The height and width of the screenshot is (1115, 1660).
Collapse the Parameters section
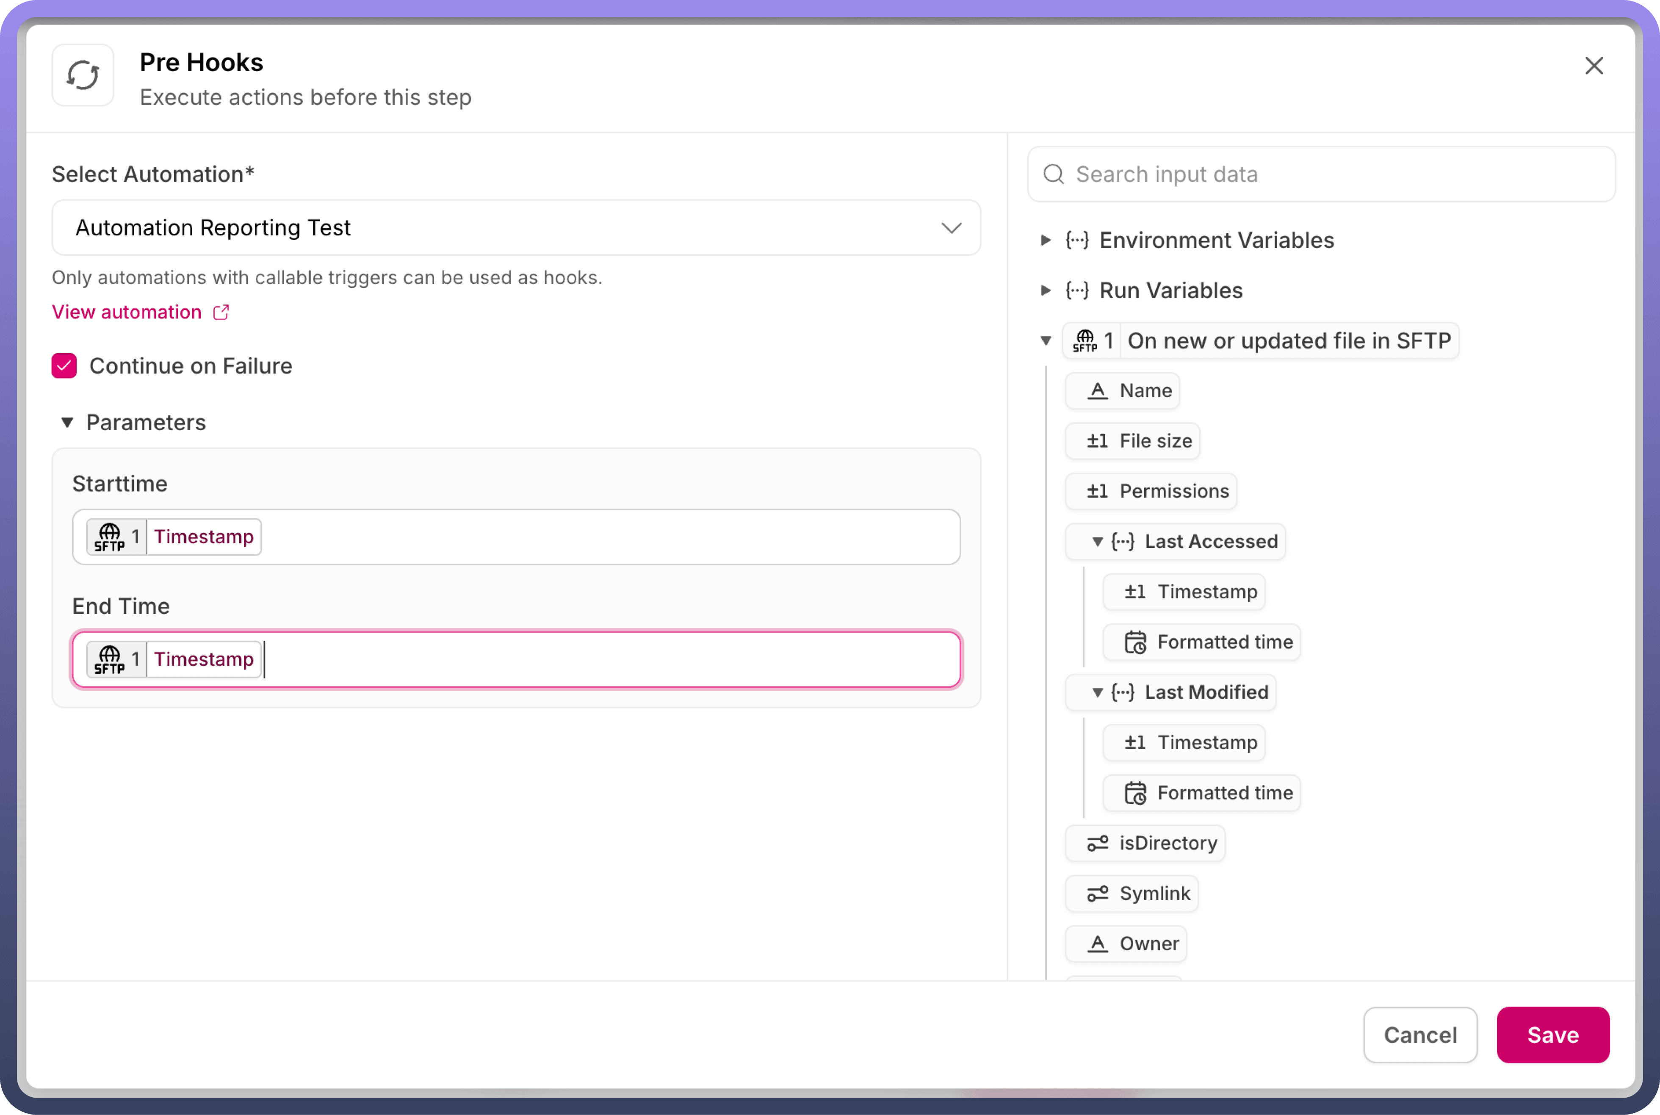click(67, 422)
